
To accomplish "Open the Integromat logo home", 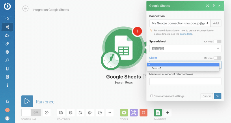I will [7, 6].
